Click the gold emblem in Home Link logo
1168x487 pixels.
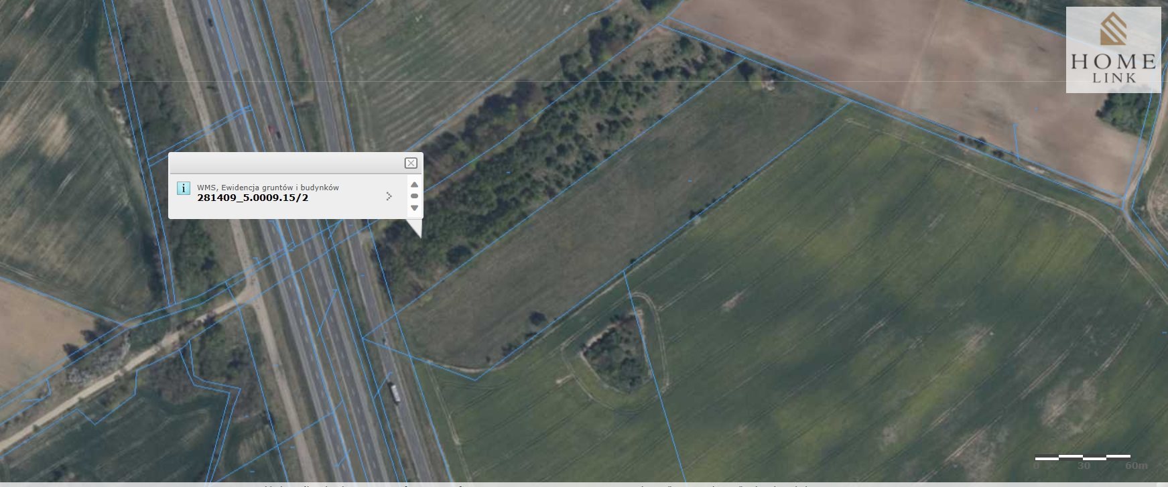coord(1113,29)
